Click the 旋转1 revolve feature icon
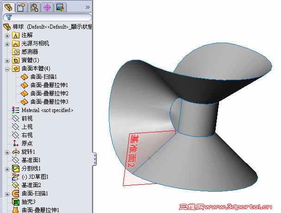 16,152
